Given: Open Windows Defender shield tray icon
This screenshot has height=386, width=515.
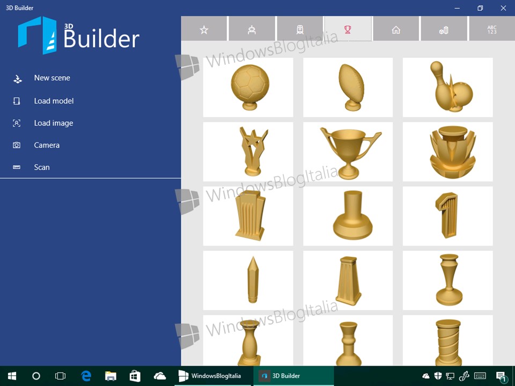Looking at the screenshot, I should (x=438, y=376).
